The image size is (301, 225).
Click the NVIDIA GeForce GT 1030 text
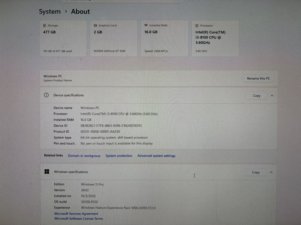pos(110,51)
